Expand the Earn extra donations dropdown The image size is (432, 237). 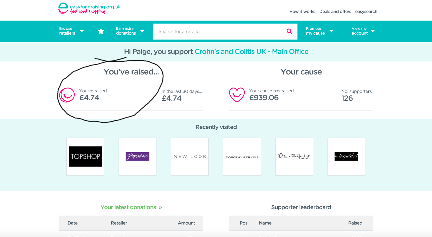tap(130, 31)
